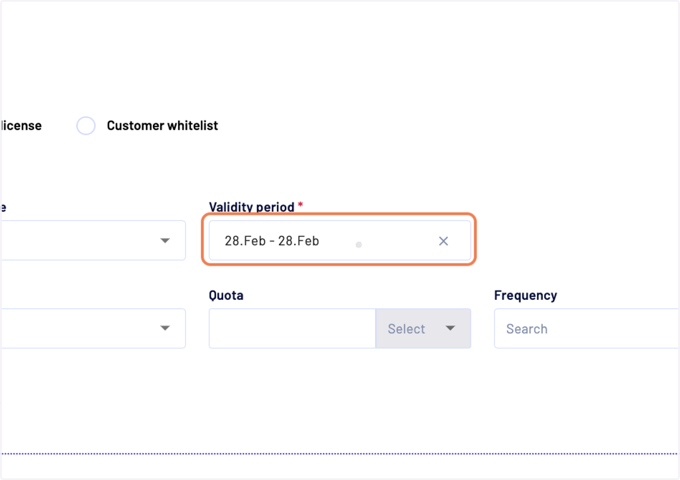The height and width of the screenshot is (480, 680).
Task: Open the Validity period date picker field
Action: [x=339, y=241]
